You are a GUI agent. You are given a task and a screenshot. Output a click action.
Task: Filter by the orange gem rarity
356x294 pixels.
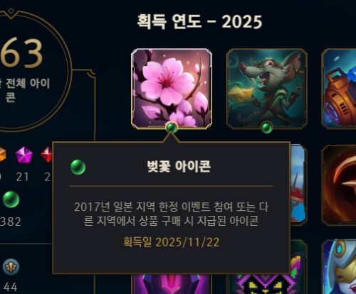(x=2, y=155)
